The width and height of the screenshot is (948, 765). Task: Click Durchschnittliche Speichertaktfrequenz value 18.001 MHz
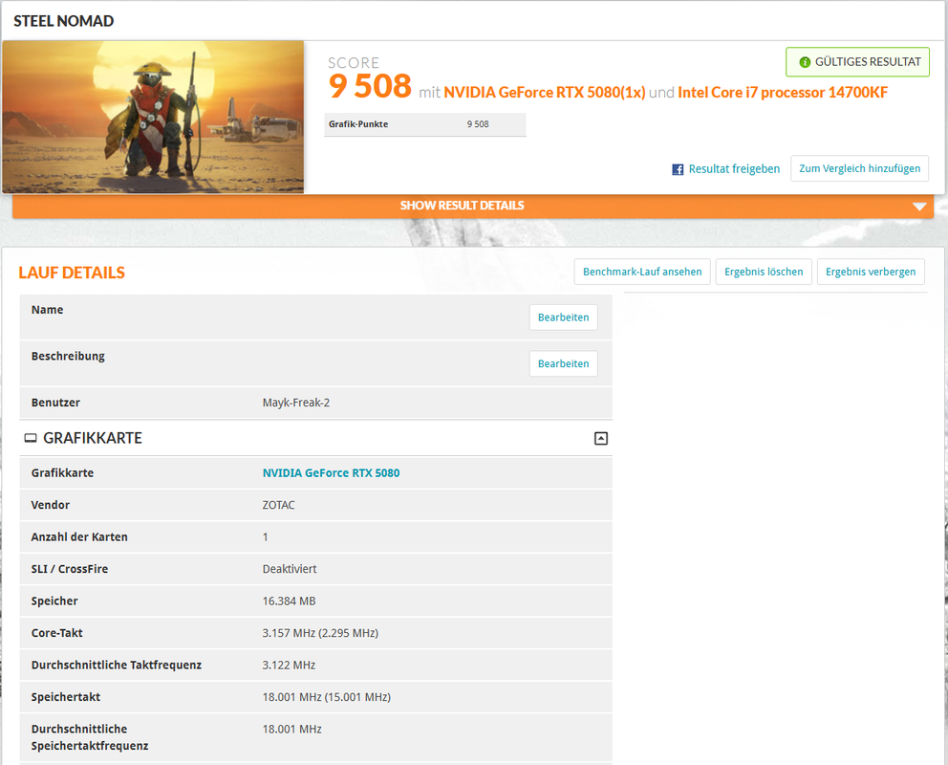click(x=292, y=730)
